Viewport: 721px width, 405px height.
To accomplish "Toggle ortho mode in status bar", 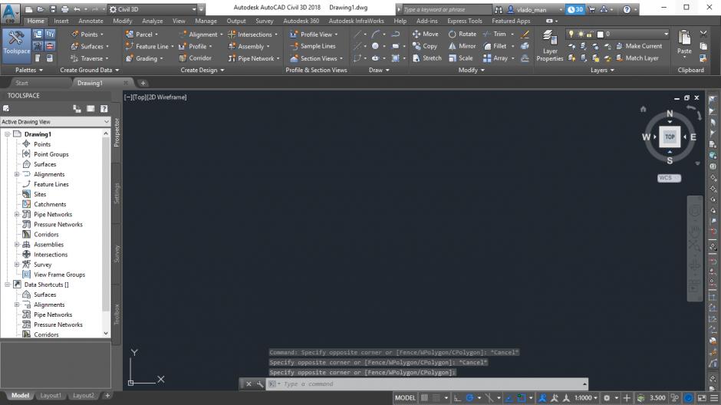I will (x=457, y=397).
